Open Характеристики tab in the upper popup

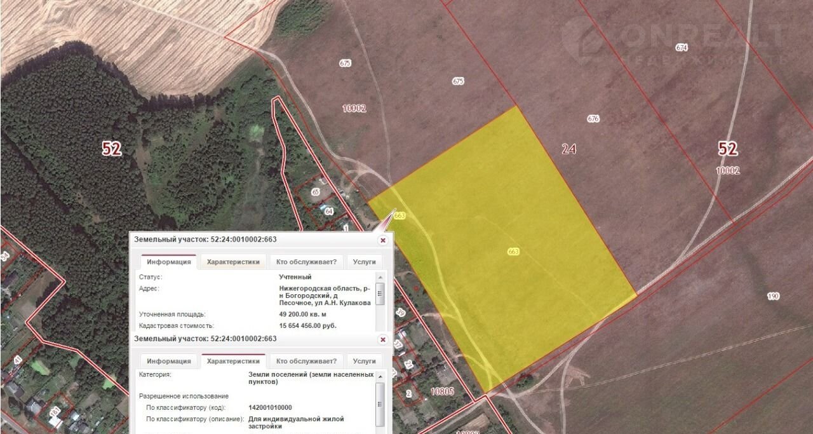click(233, 262)
